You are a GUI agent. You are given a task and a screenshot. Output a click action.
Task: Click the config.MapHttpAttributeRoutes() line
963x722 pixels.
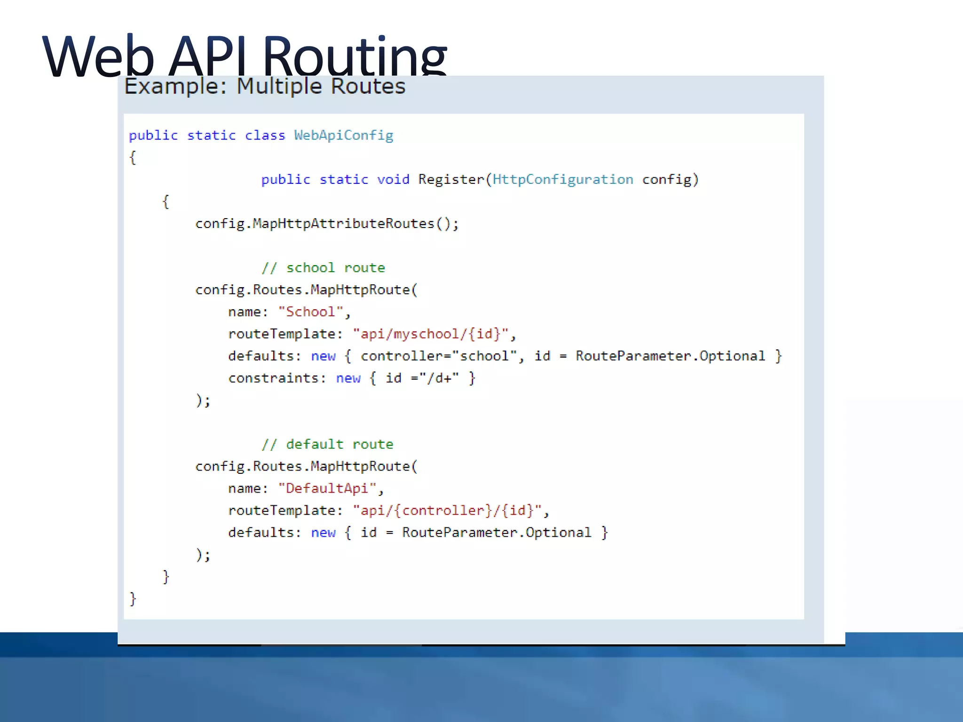point(326,224)
